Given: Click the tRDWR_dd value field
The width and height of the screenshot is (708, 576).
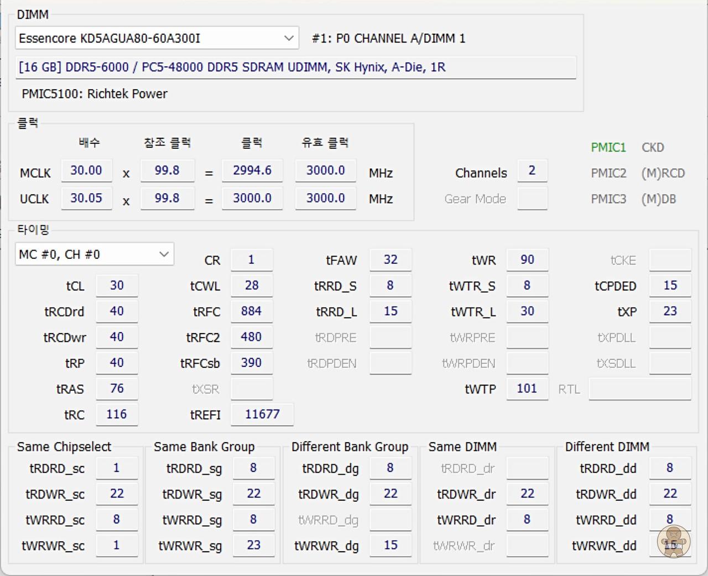Looking at the screenshot, I should (x=670, y=494).
